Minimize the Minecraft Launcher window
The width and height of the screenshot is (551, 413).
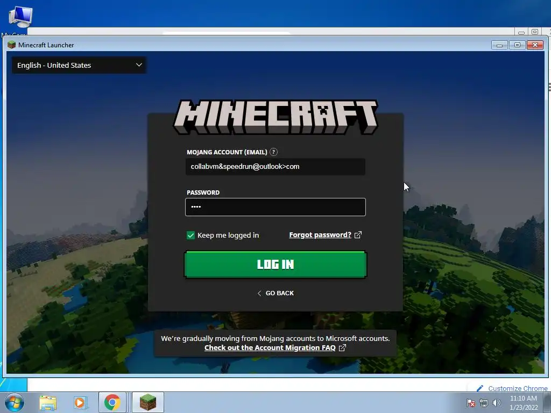(499, 45)
